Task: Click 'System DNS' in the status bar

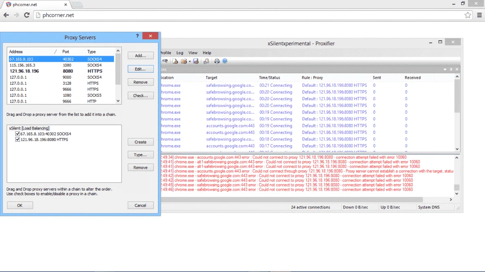Action: tap(429, 207)
